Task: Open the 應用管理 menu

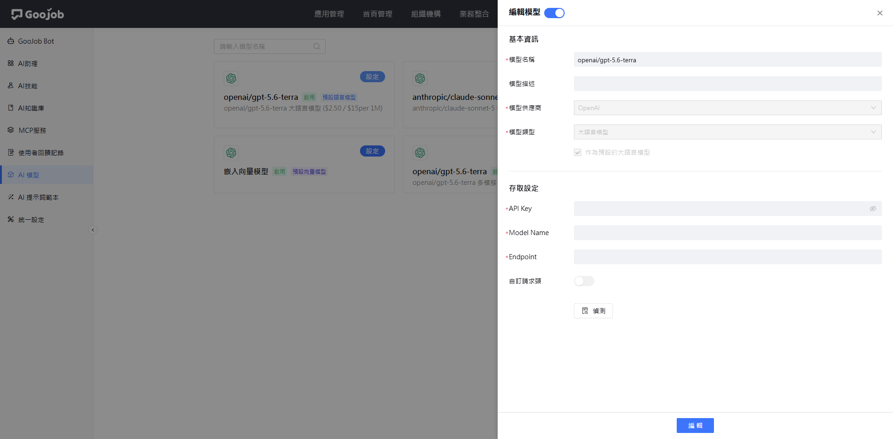Action: click(x=329, y=14)
